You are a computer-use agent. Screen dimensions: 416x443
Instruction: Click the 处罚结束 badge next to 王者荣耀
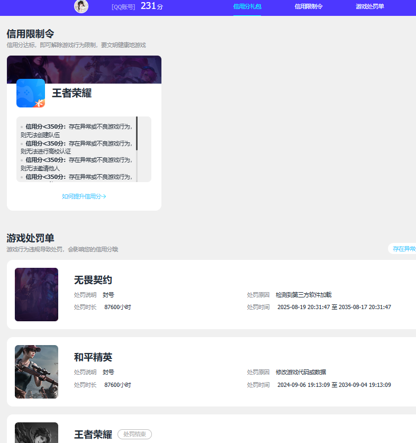(x=134, y=434)
